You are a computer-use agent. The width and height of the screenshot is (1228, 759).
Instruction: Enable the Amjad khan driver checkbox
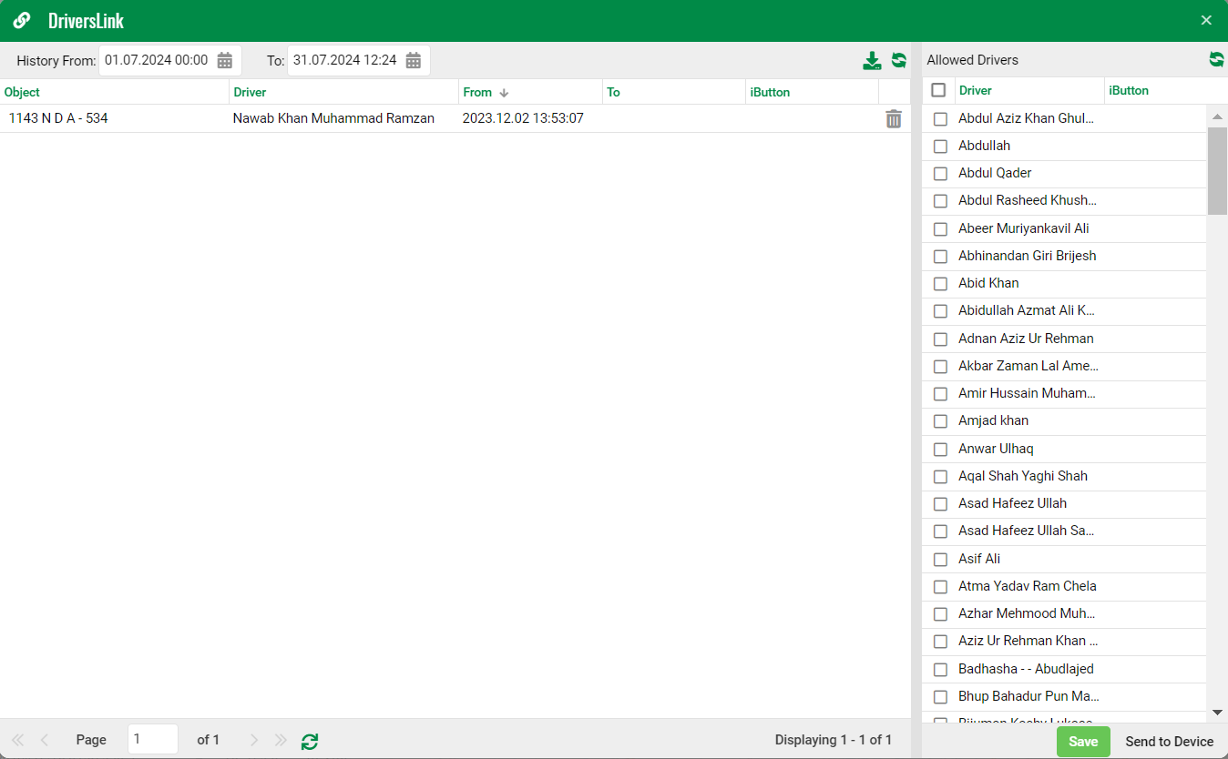tap(940, 421)
